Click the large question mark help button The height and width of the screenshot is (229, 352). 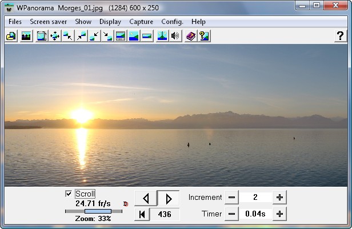[x=341, y=35]
